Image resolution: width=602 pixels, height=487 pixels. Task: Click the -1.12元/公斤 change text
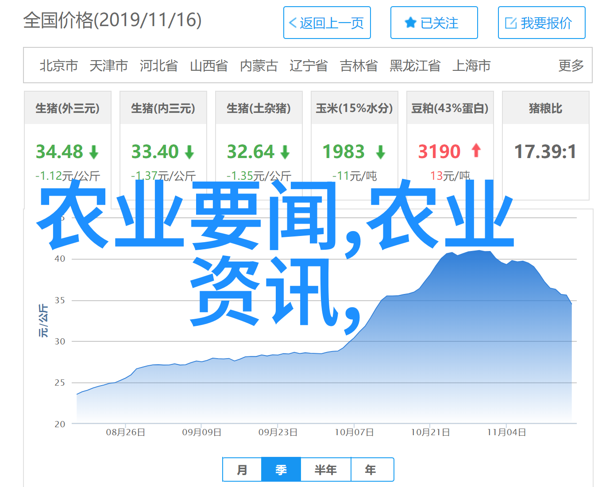pyautogui.click(x=68, y=176)
